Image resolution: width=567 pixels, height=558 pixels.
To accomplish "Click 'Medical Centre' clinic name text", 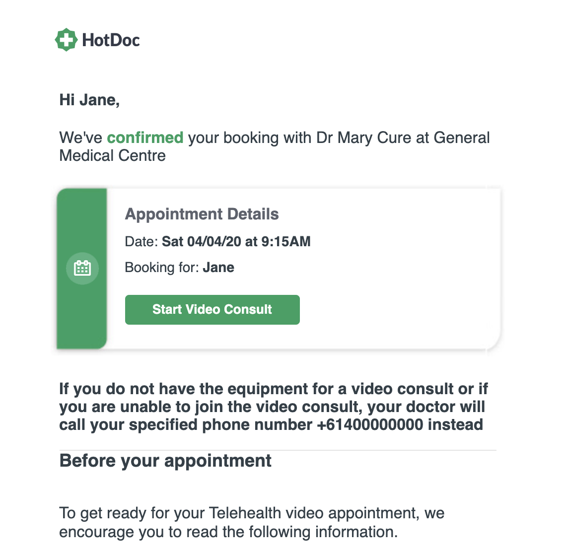I will click(112, 156).
